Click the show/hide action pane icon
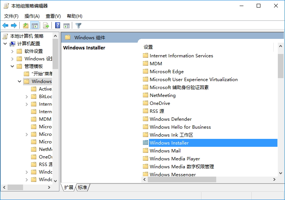This screenshot has height=200, width=285. click(x=67, y=25)
